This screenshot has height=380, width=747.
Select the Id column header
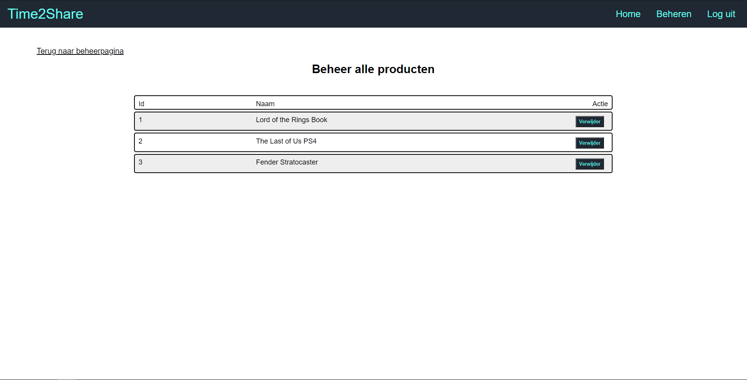[141, 104]
